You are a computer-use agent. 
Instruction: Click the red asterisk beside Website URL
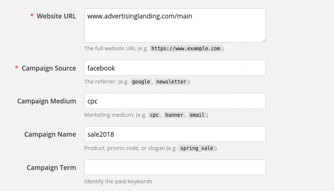[x=32, y=15]
